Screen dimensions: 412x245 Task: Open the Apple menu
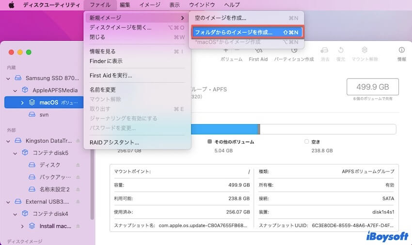click(x=11, y=5)
